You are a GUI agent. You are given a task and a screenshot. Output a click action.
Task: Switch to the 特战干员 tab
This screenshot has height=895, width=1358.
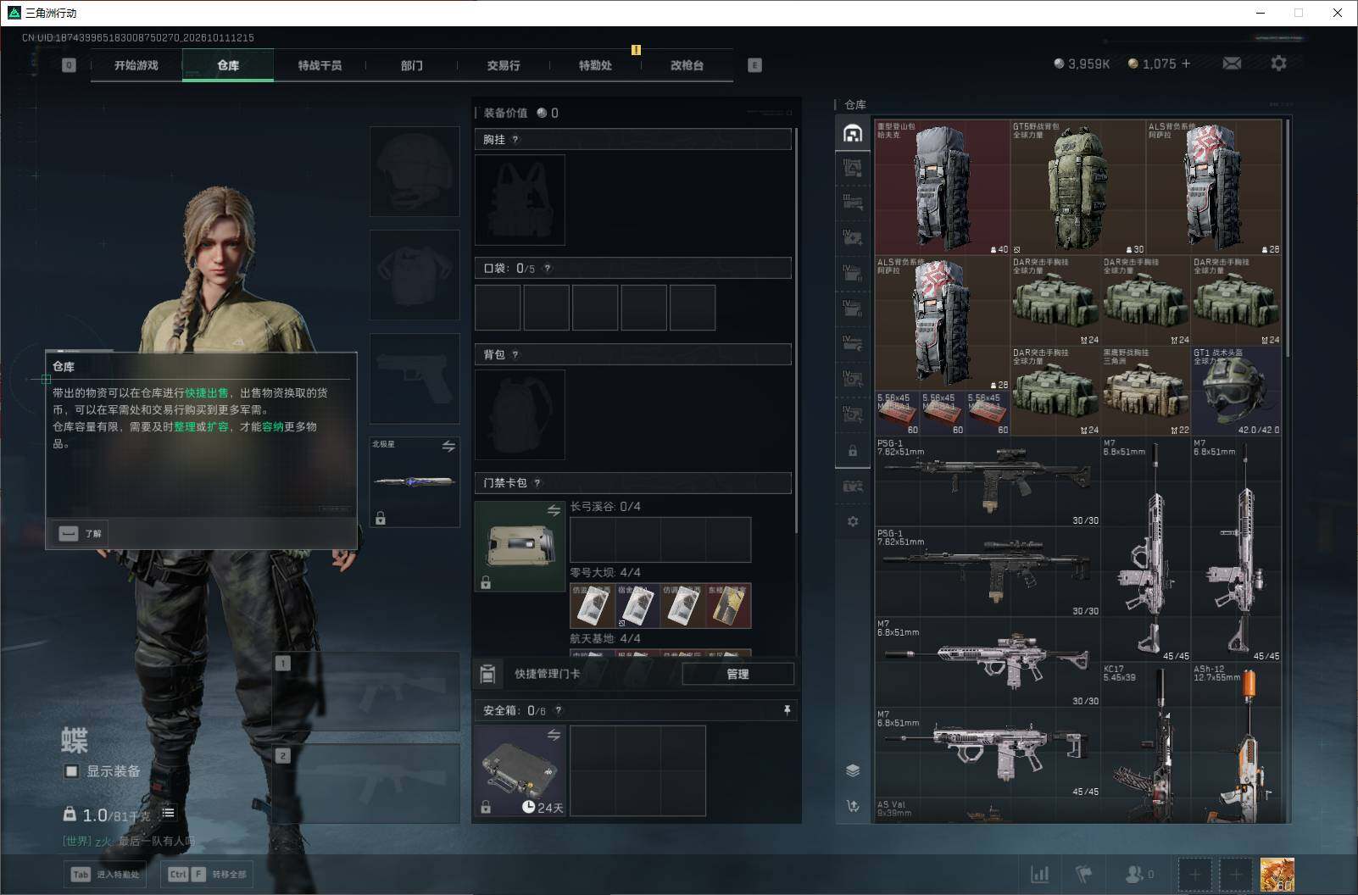(x=320, y=65)
